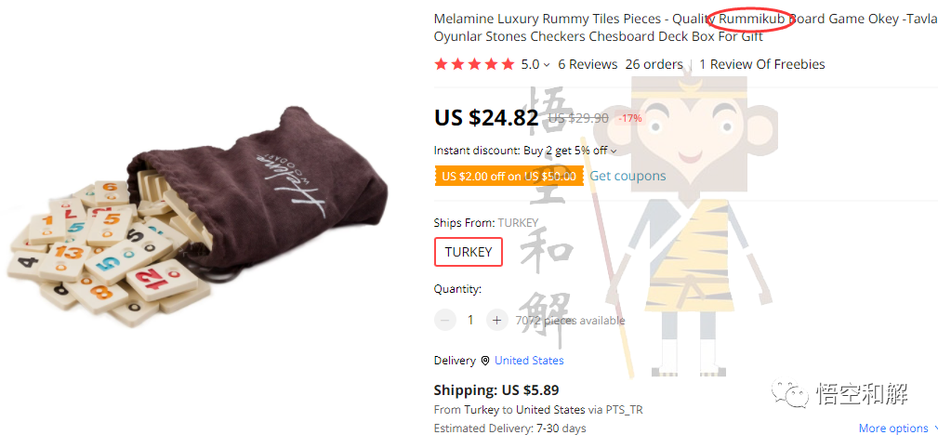Click the 26 orders text

tap(654, 64)
